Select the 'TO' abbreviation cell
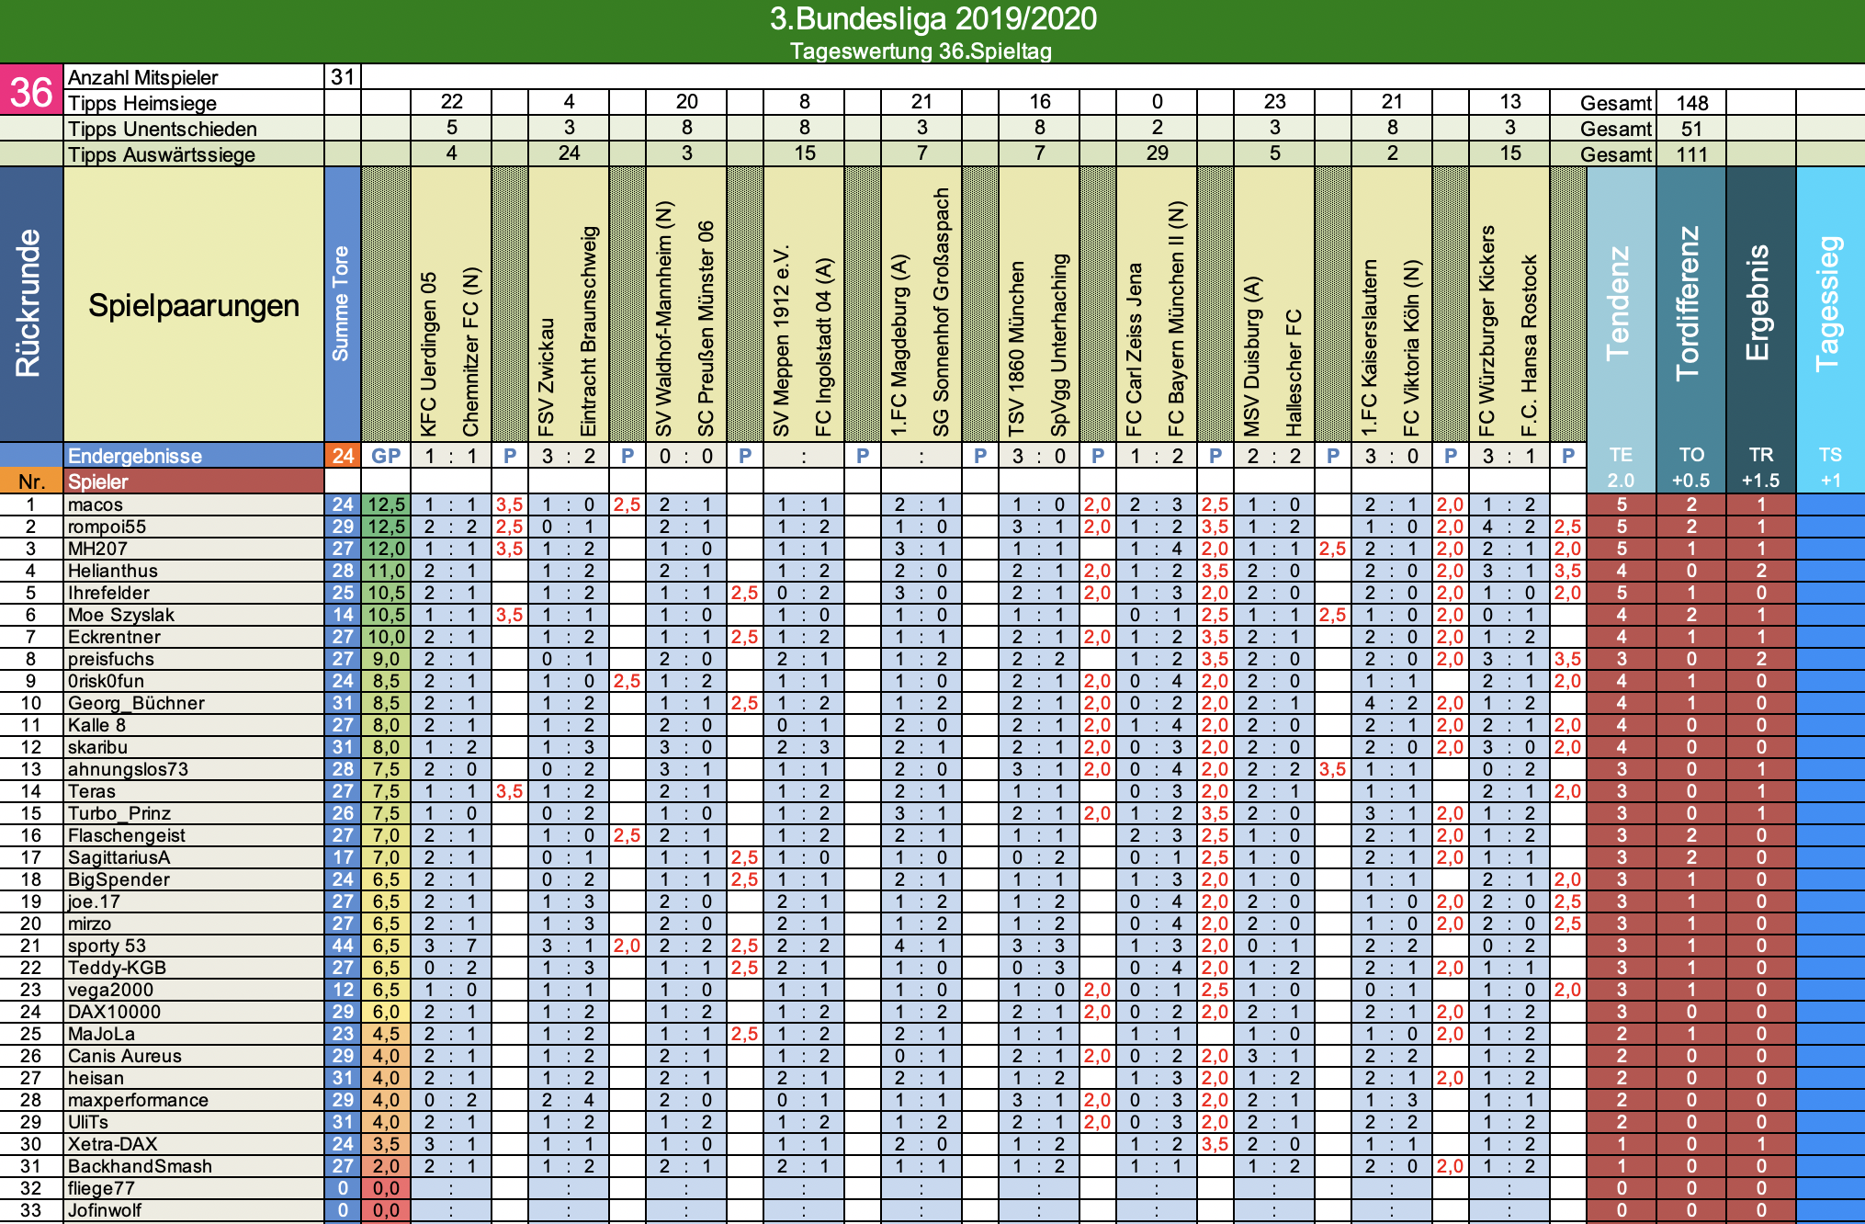The height and width of the screenshot is (1224, 1865). [1690, 455]
